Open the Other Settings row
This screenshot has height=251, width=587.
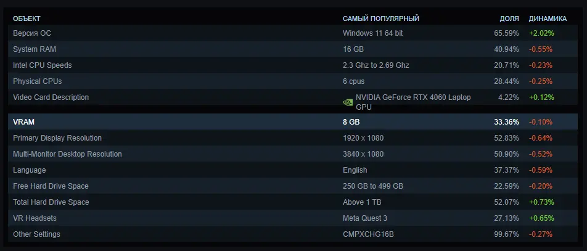pyautogui.click(x=36, y=234)
